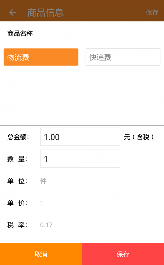Select the 物流费 product option
The height and width of the screenshot is (265, 164).
click(41, 57)
